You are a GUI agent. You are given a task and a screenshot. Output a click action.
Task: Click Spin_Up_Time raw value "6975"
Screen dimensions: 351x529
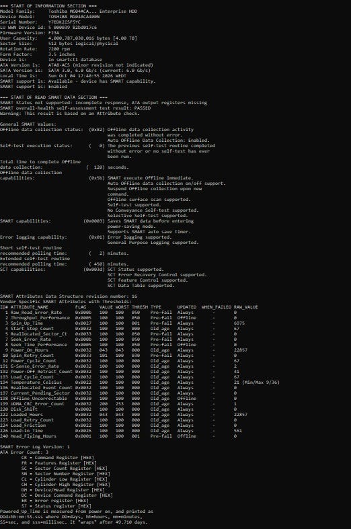tap(239, 323)
